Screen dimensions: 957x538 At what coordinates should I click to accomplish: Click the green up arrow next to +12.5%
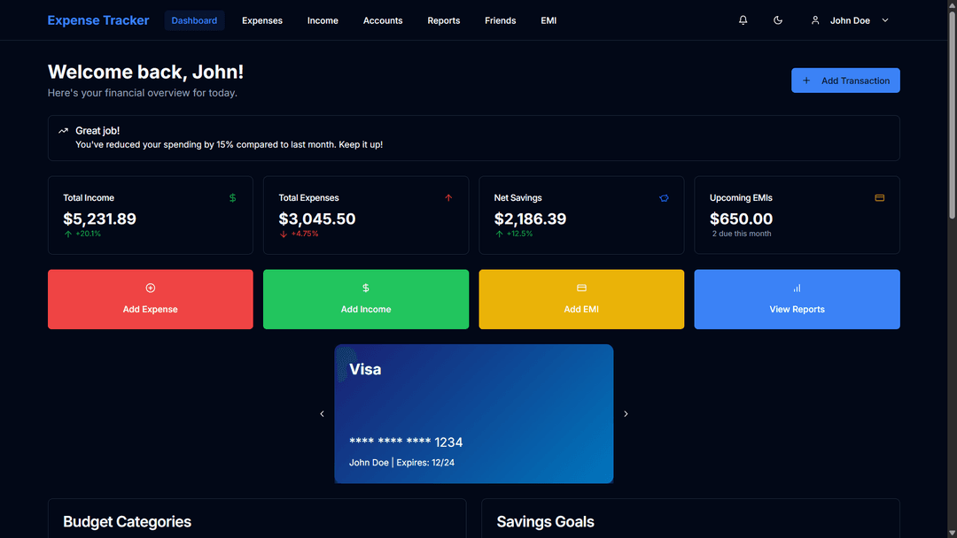pyautogui.click(x=499, y=234)
